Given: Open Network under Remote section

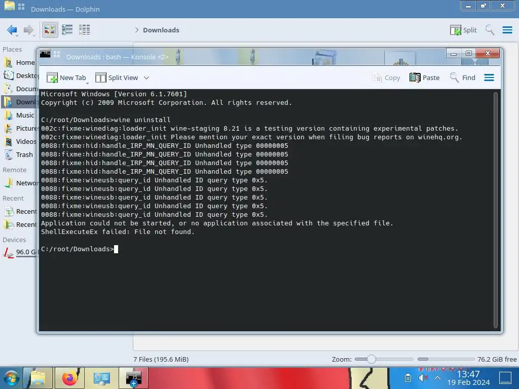Looking at the screenshot, I should click(20, 183).
